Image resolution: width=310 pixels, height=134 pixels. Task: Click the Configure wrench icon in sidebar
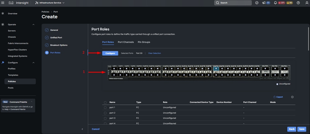coord(2,63)
